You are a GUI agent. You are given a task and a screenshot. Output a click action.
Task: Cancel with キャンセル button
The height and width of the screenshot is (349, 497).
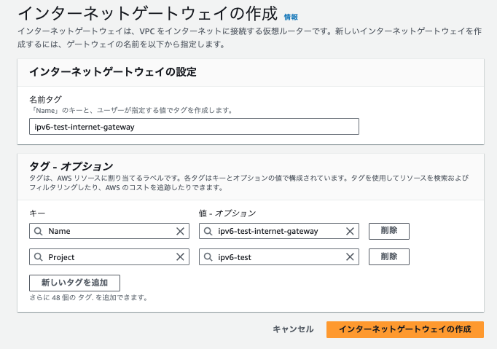pyautogui.click(x=293, y=329)
